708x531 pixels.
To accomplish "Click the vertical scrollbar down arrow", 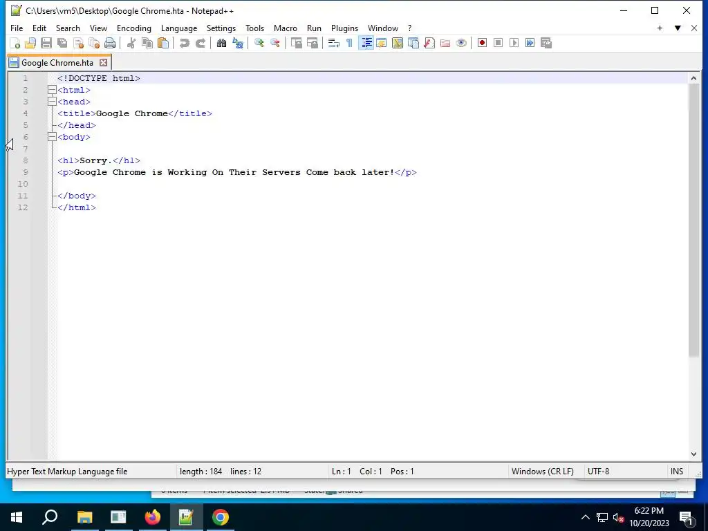I will tap(693, 454).
